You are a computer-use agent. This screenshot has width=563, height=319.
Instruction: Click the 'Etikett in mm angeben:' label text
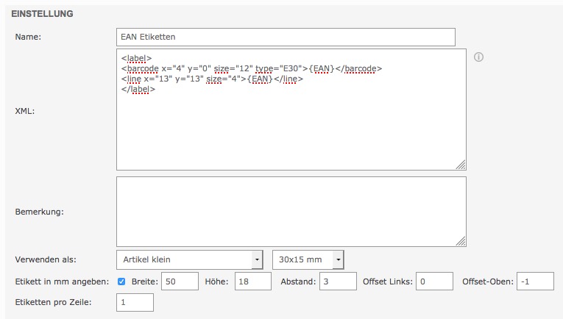(63, 282)
